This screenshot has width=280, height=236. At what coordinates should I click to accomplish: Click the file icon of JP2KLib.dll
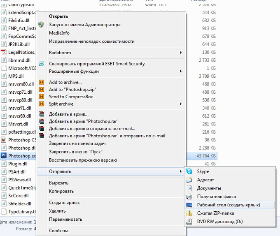(4, 44)
